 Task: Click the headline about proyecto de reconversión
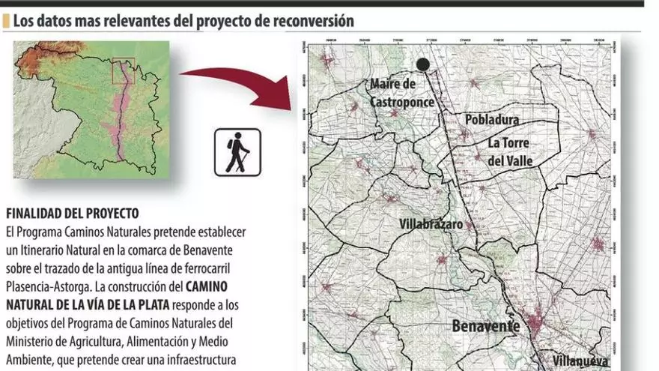click(183, 20)
